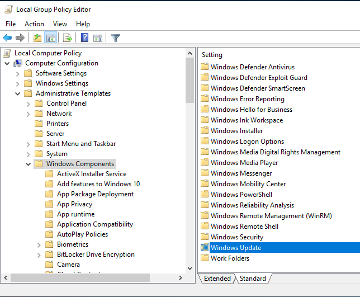360x297 pixels.
Task: Click the Filter funnel toolbar icon
Action: [115, 37]
